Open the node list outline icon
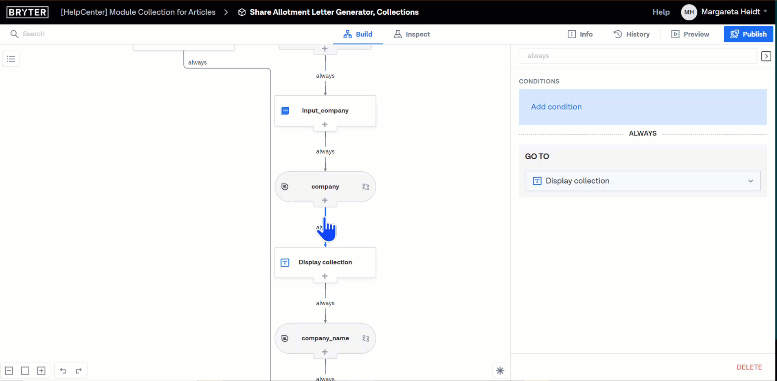Screen dimensions: 777x381 (11, 59)
